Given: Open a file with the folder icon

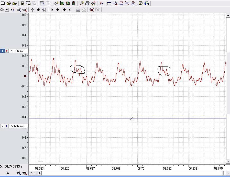Looking at the screenshot, I should tap(9, 3).
